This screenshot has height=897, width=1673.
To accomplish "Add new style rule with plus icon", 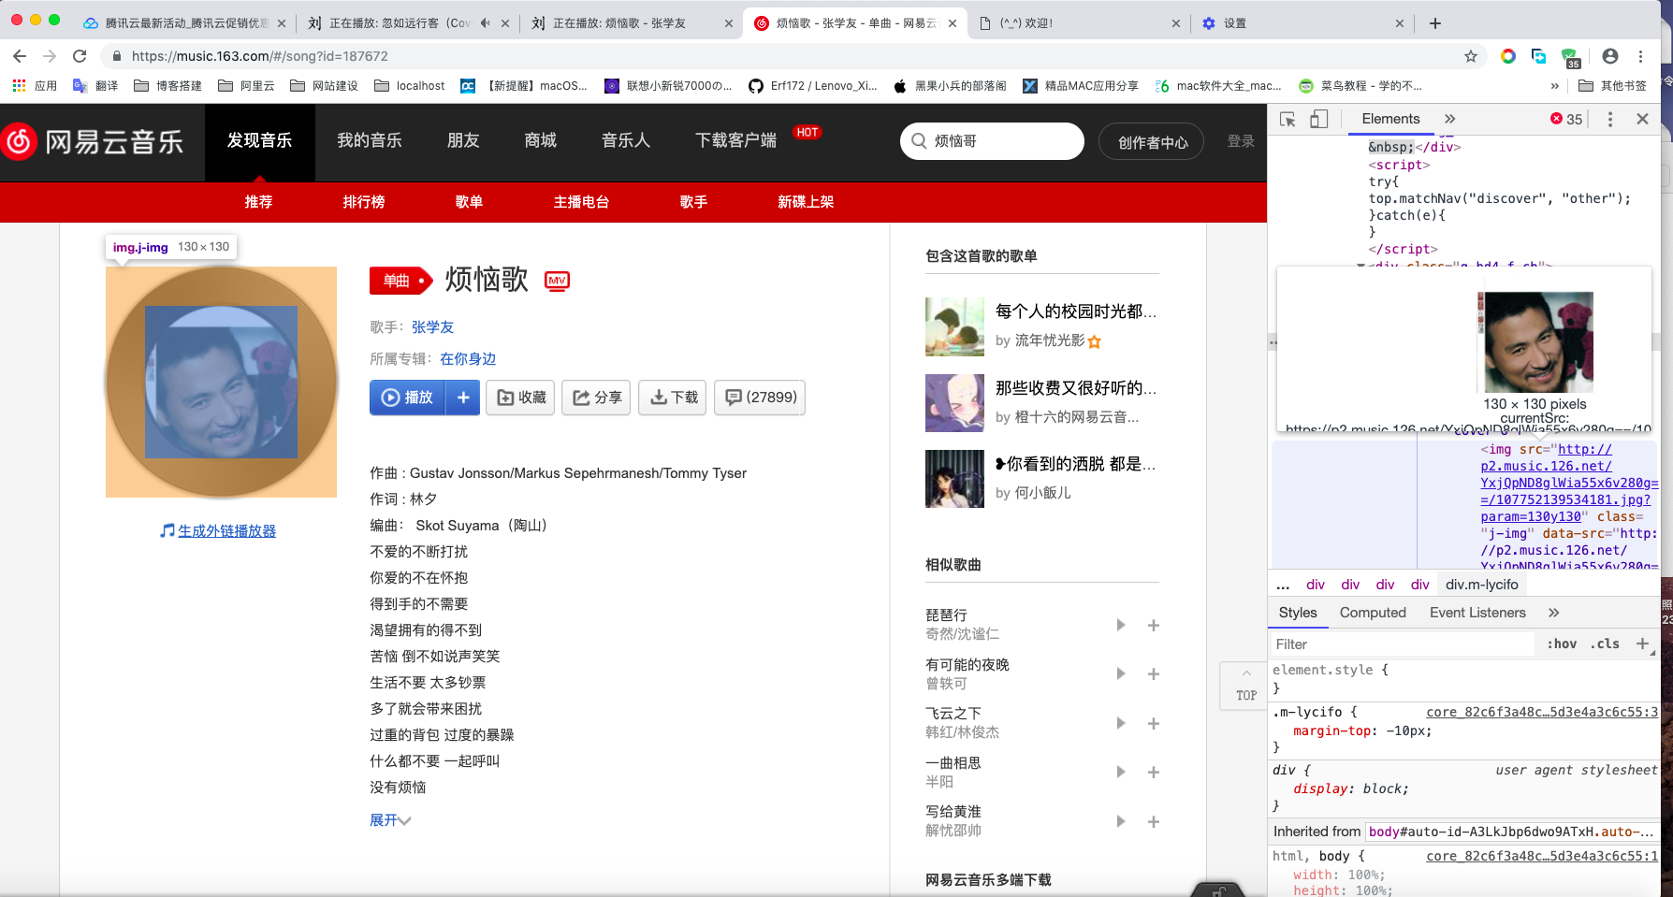I will tap(1642, 644).
